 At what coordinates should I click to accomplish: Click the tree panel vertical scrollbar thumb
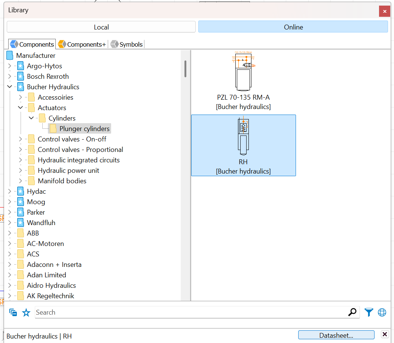[x=186, y=69]
